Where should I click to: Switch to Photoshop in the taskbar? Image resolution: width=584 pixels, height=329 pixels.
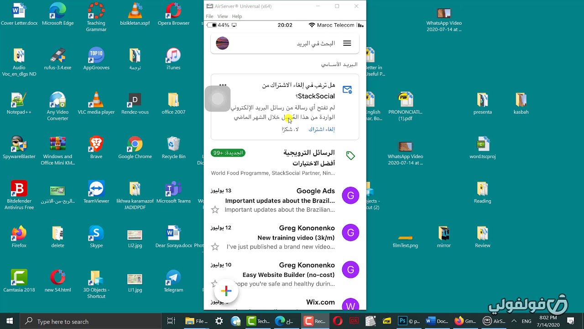coord(409,321)
